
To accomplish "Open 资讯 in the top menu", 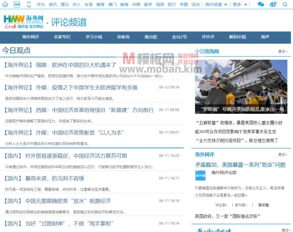I will 53,4.
